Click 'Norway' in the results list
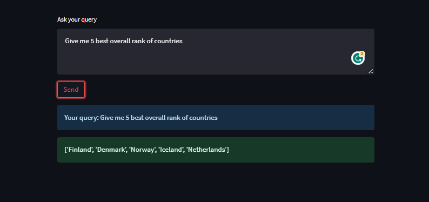The image size is (429, 202). click(x=142, y=150)
